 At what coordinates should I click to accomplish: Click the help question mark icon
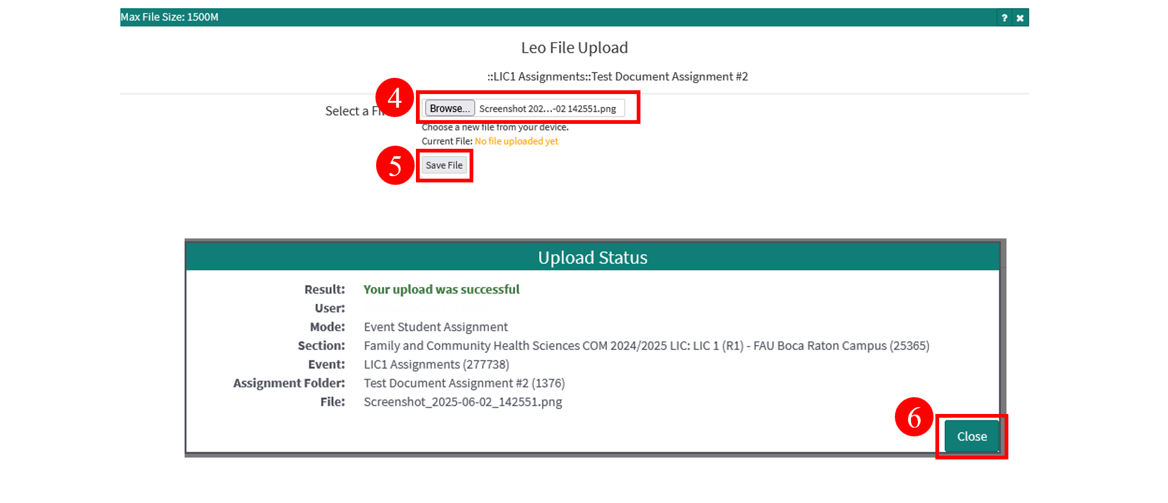(1004, 18)
